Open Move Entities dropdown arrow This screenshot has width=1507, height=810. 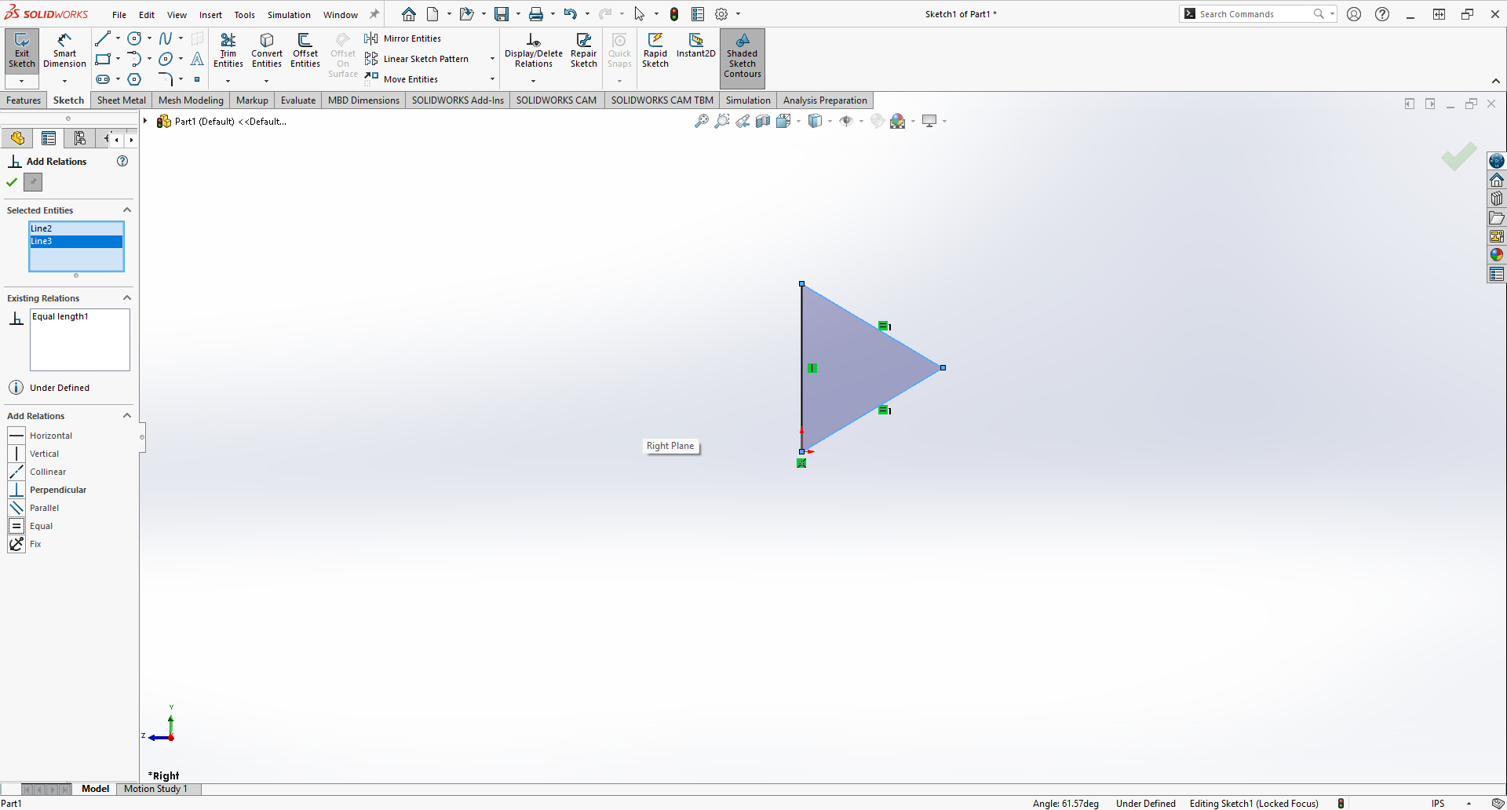click(492, 79)
